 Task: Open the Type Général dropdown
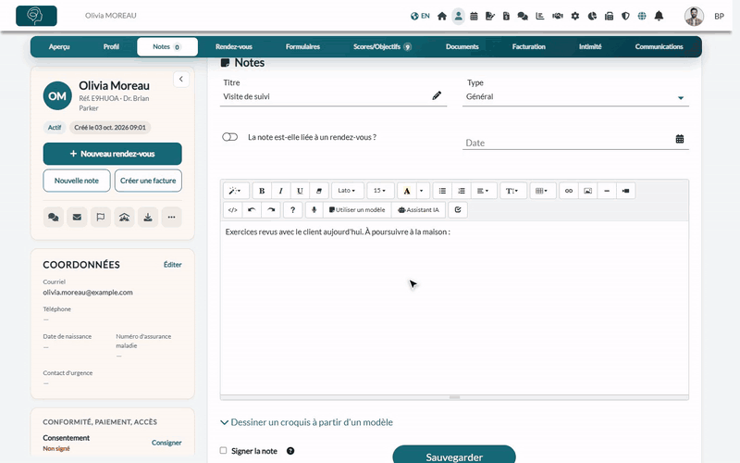click(x=575, y=97)
